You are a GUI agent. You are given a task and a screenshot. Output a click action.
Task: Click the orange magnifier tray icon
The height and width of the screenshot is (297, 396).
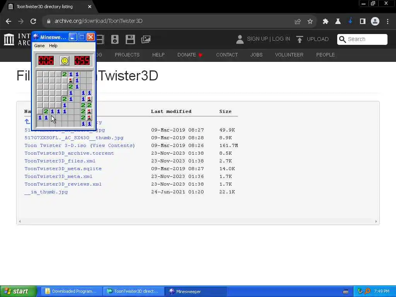tap(367, 292)
